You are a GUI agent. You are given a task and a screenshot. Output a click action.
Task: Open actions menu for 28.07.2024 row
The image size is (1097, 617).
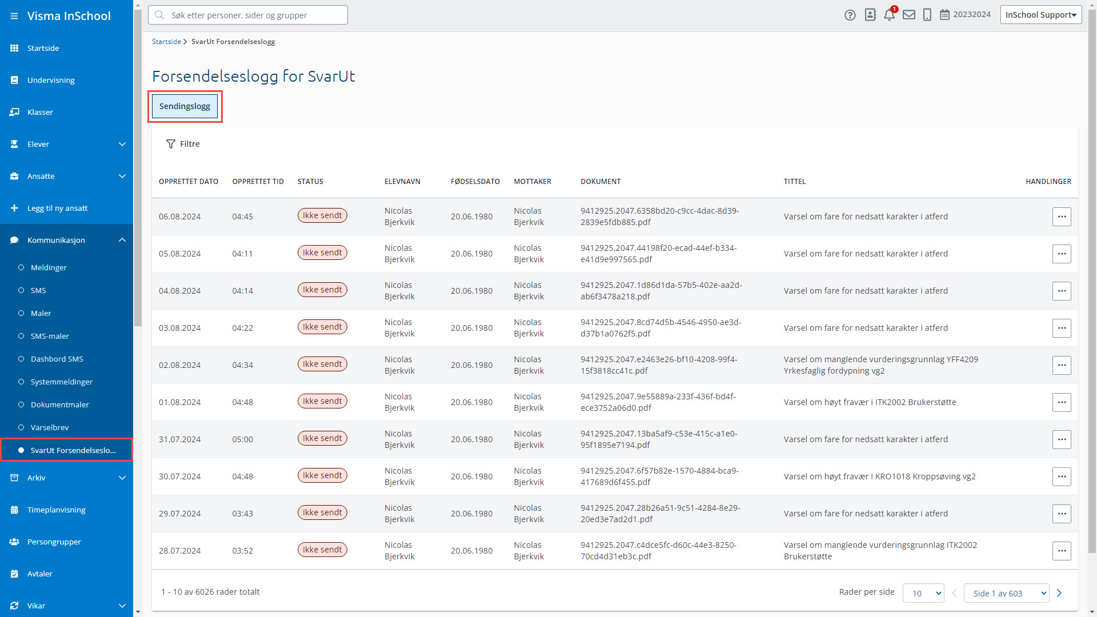pos(1062,551)
